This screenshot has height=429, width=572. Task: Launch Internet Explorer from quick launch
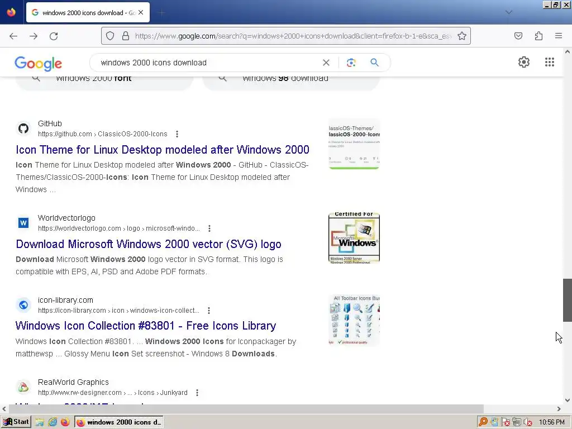pyautogui.click(x=53, y=422)
